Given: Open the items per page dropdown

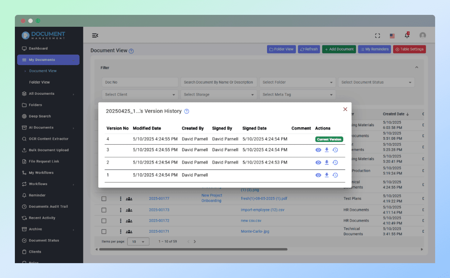Looking at the screenshot, I should (x=138, y=241).
